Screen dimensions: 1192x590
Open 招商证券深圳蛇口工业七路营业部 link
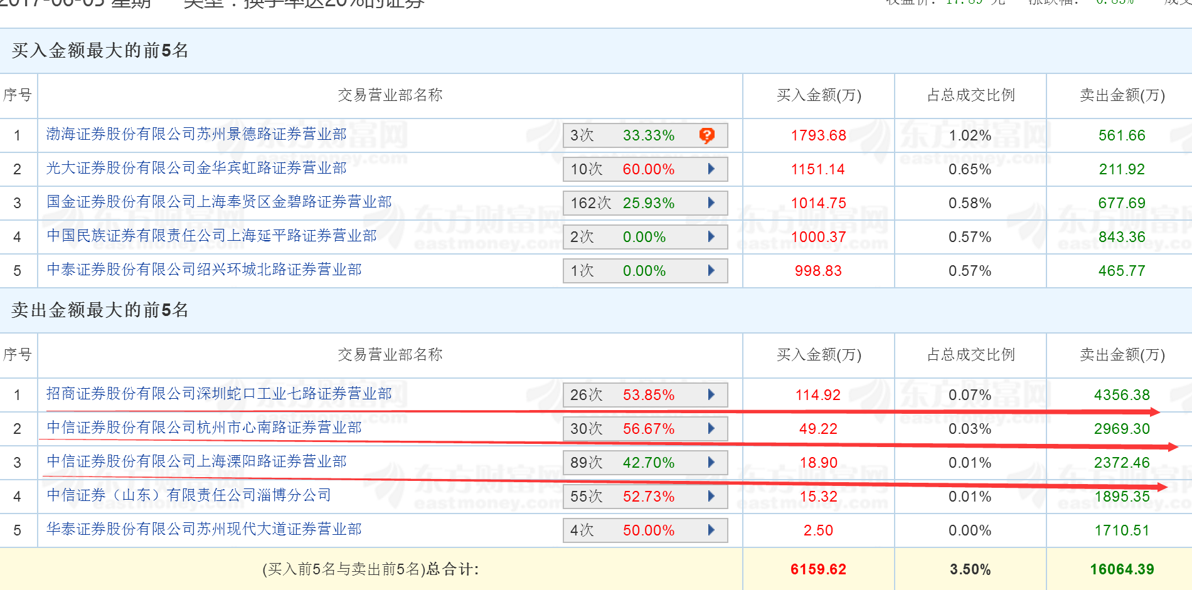[x=219, y=394]
